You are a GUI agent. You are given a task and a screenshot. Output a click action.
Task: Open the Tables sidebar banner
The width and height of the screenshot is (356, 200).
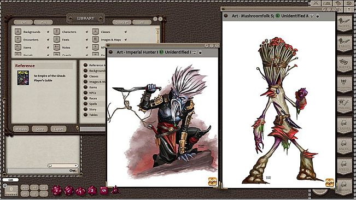(x=344, y=44)
